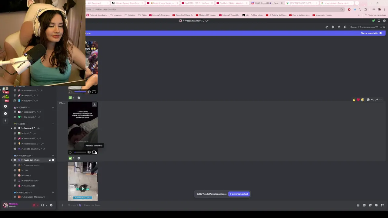Viewport: 388px width, 218px height.
Task: Restart the topmost video clip
Action: pos(70,92)
